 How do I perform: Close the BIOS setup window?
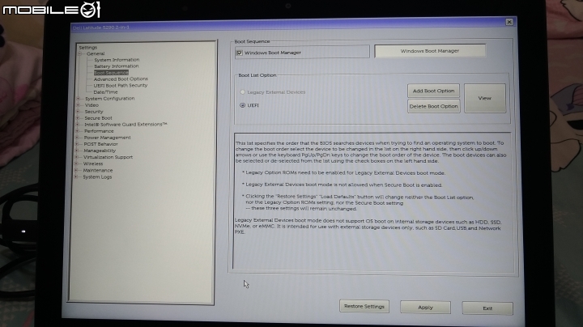[509, 22]
